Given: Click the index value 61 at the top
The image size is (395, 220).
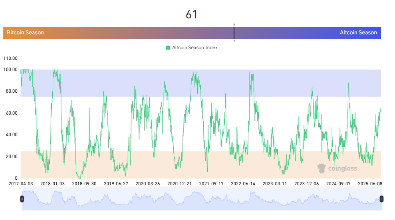Looking at the screenshot, I should tap(192, 15).
